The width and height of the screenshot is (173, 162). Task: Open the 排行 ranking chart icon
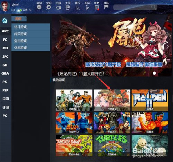(78, 8)
